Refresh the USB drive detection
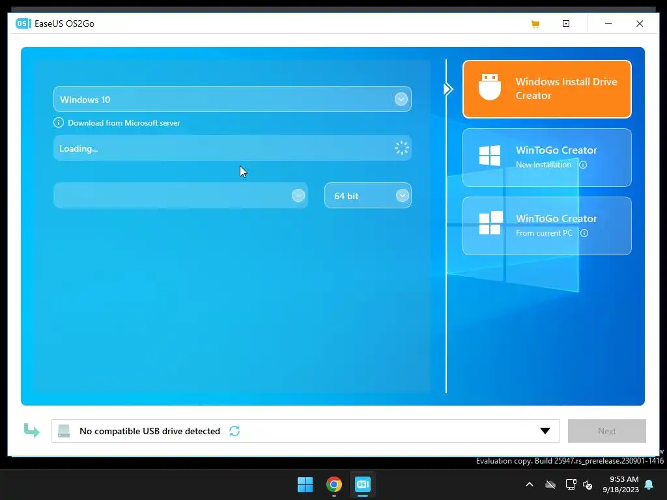The width and height of the screenshot is (667, 500). click(234, 431)
